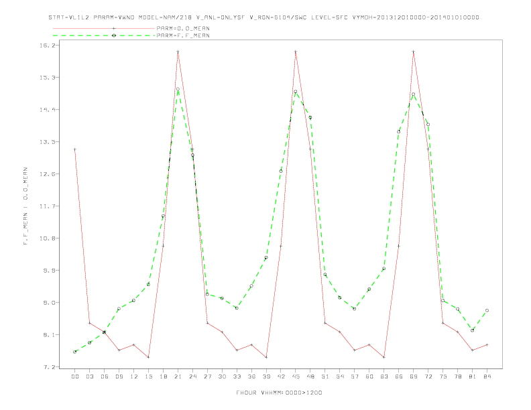The image size is (531, 410).
Task: Click the x-axis title FHOUR VHHMM:0000>1200
Action: [279, 393]
